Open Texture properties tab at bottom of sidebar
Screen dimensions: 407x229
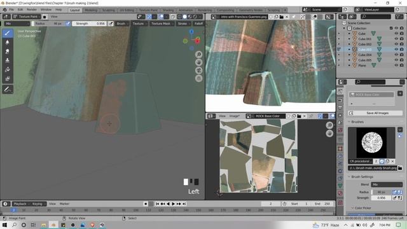click(340, 203)
